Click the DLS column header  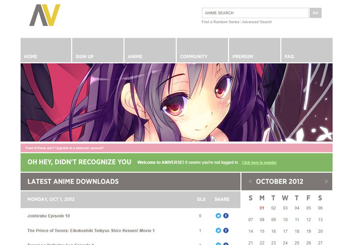tap(201, 199)
